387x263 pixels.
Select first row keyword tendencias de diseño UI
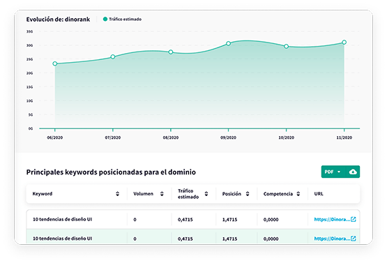point(63,219)
